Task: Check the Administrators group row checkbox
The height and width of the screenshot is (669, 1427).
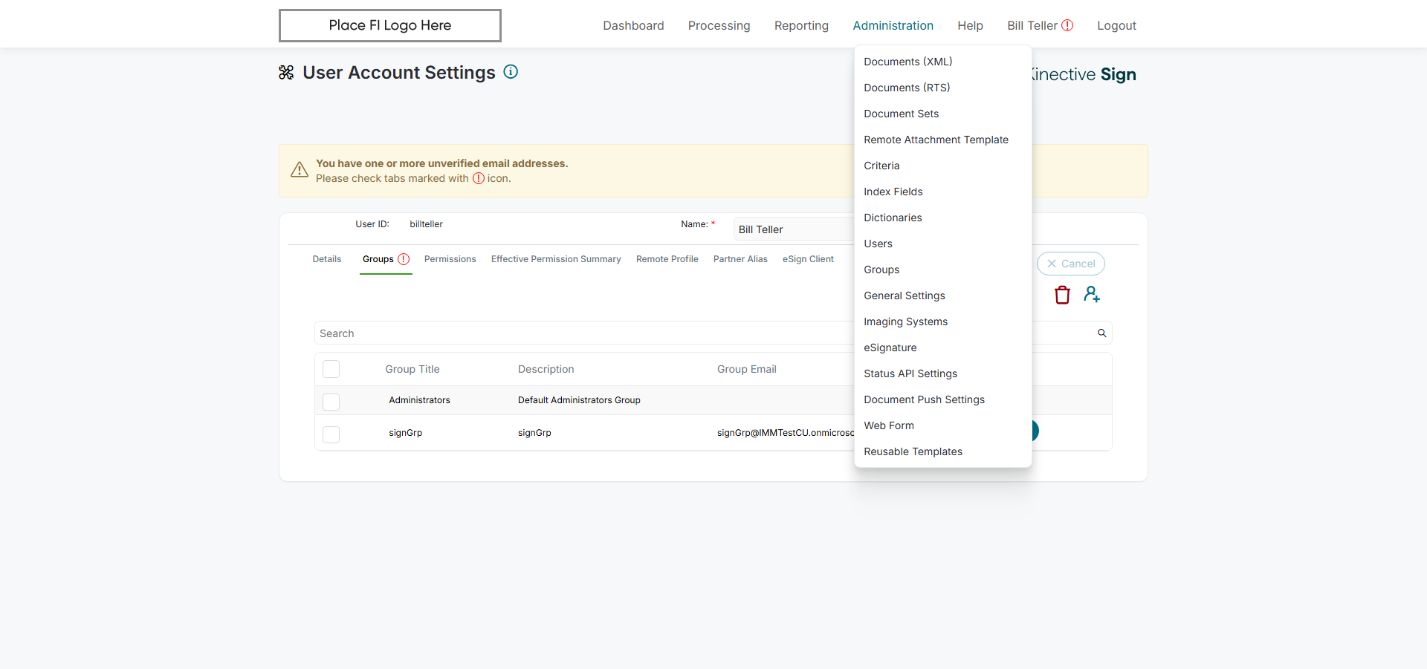Action: (331, 401)
